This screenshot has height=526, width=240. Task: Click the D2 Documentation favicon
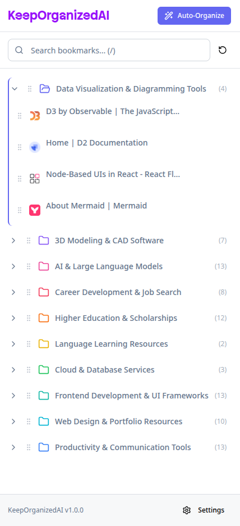click(x=35, y=147)
